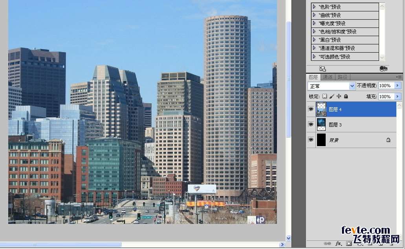Click the canvas scroll-right arrow
Screen dimensions: 405x249
[282, 244]
